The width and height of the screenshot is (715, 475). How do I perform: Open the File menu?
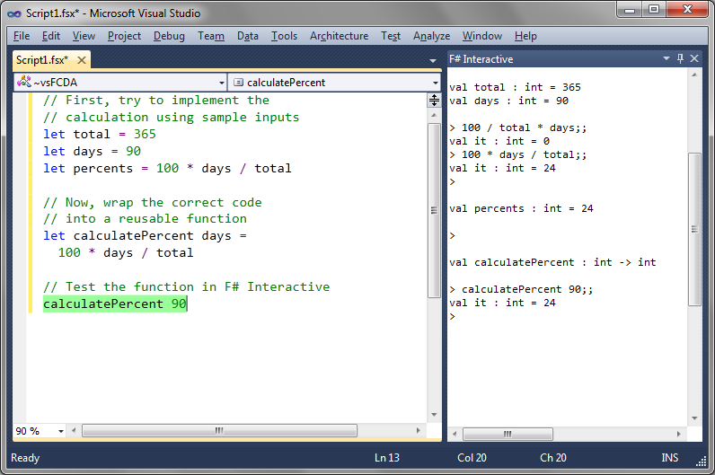point(22,36)
